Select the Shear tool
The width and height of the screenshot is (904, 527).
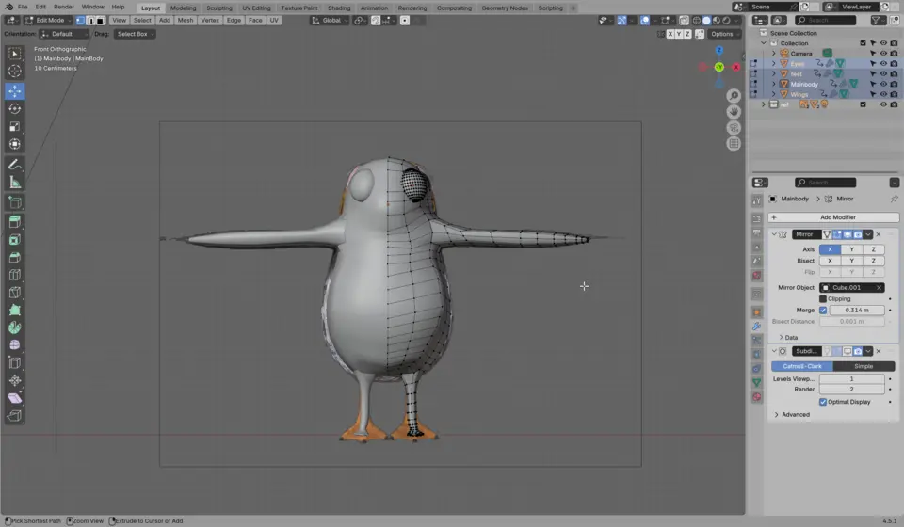click(14, 398)
